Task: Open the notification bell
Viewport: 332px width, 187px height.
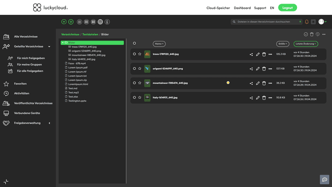Action: tap(307, 22)
